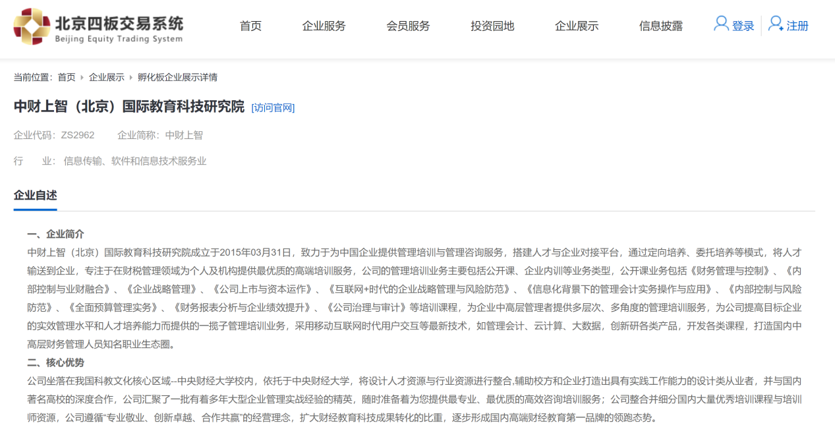835x429 pixels.
Task: Switch to the 企业自述 tab
Action: pyautogui.click(x=36, y=195)
